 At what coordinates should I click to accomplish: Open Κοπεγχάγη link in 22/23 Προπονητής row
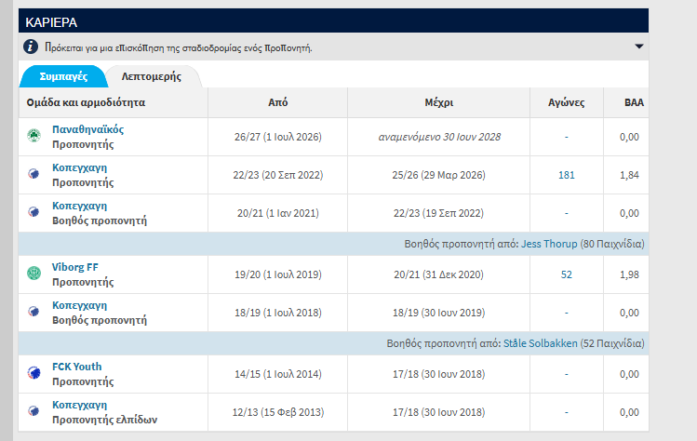[80, 167]
